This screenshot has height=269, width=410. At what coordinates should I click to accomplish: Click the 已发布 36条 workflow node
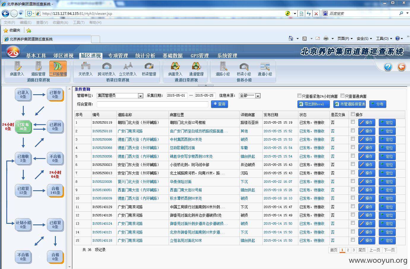click(x=23, y=127)
